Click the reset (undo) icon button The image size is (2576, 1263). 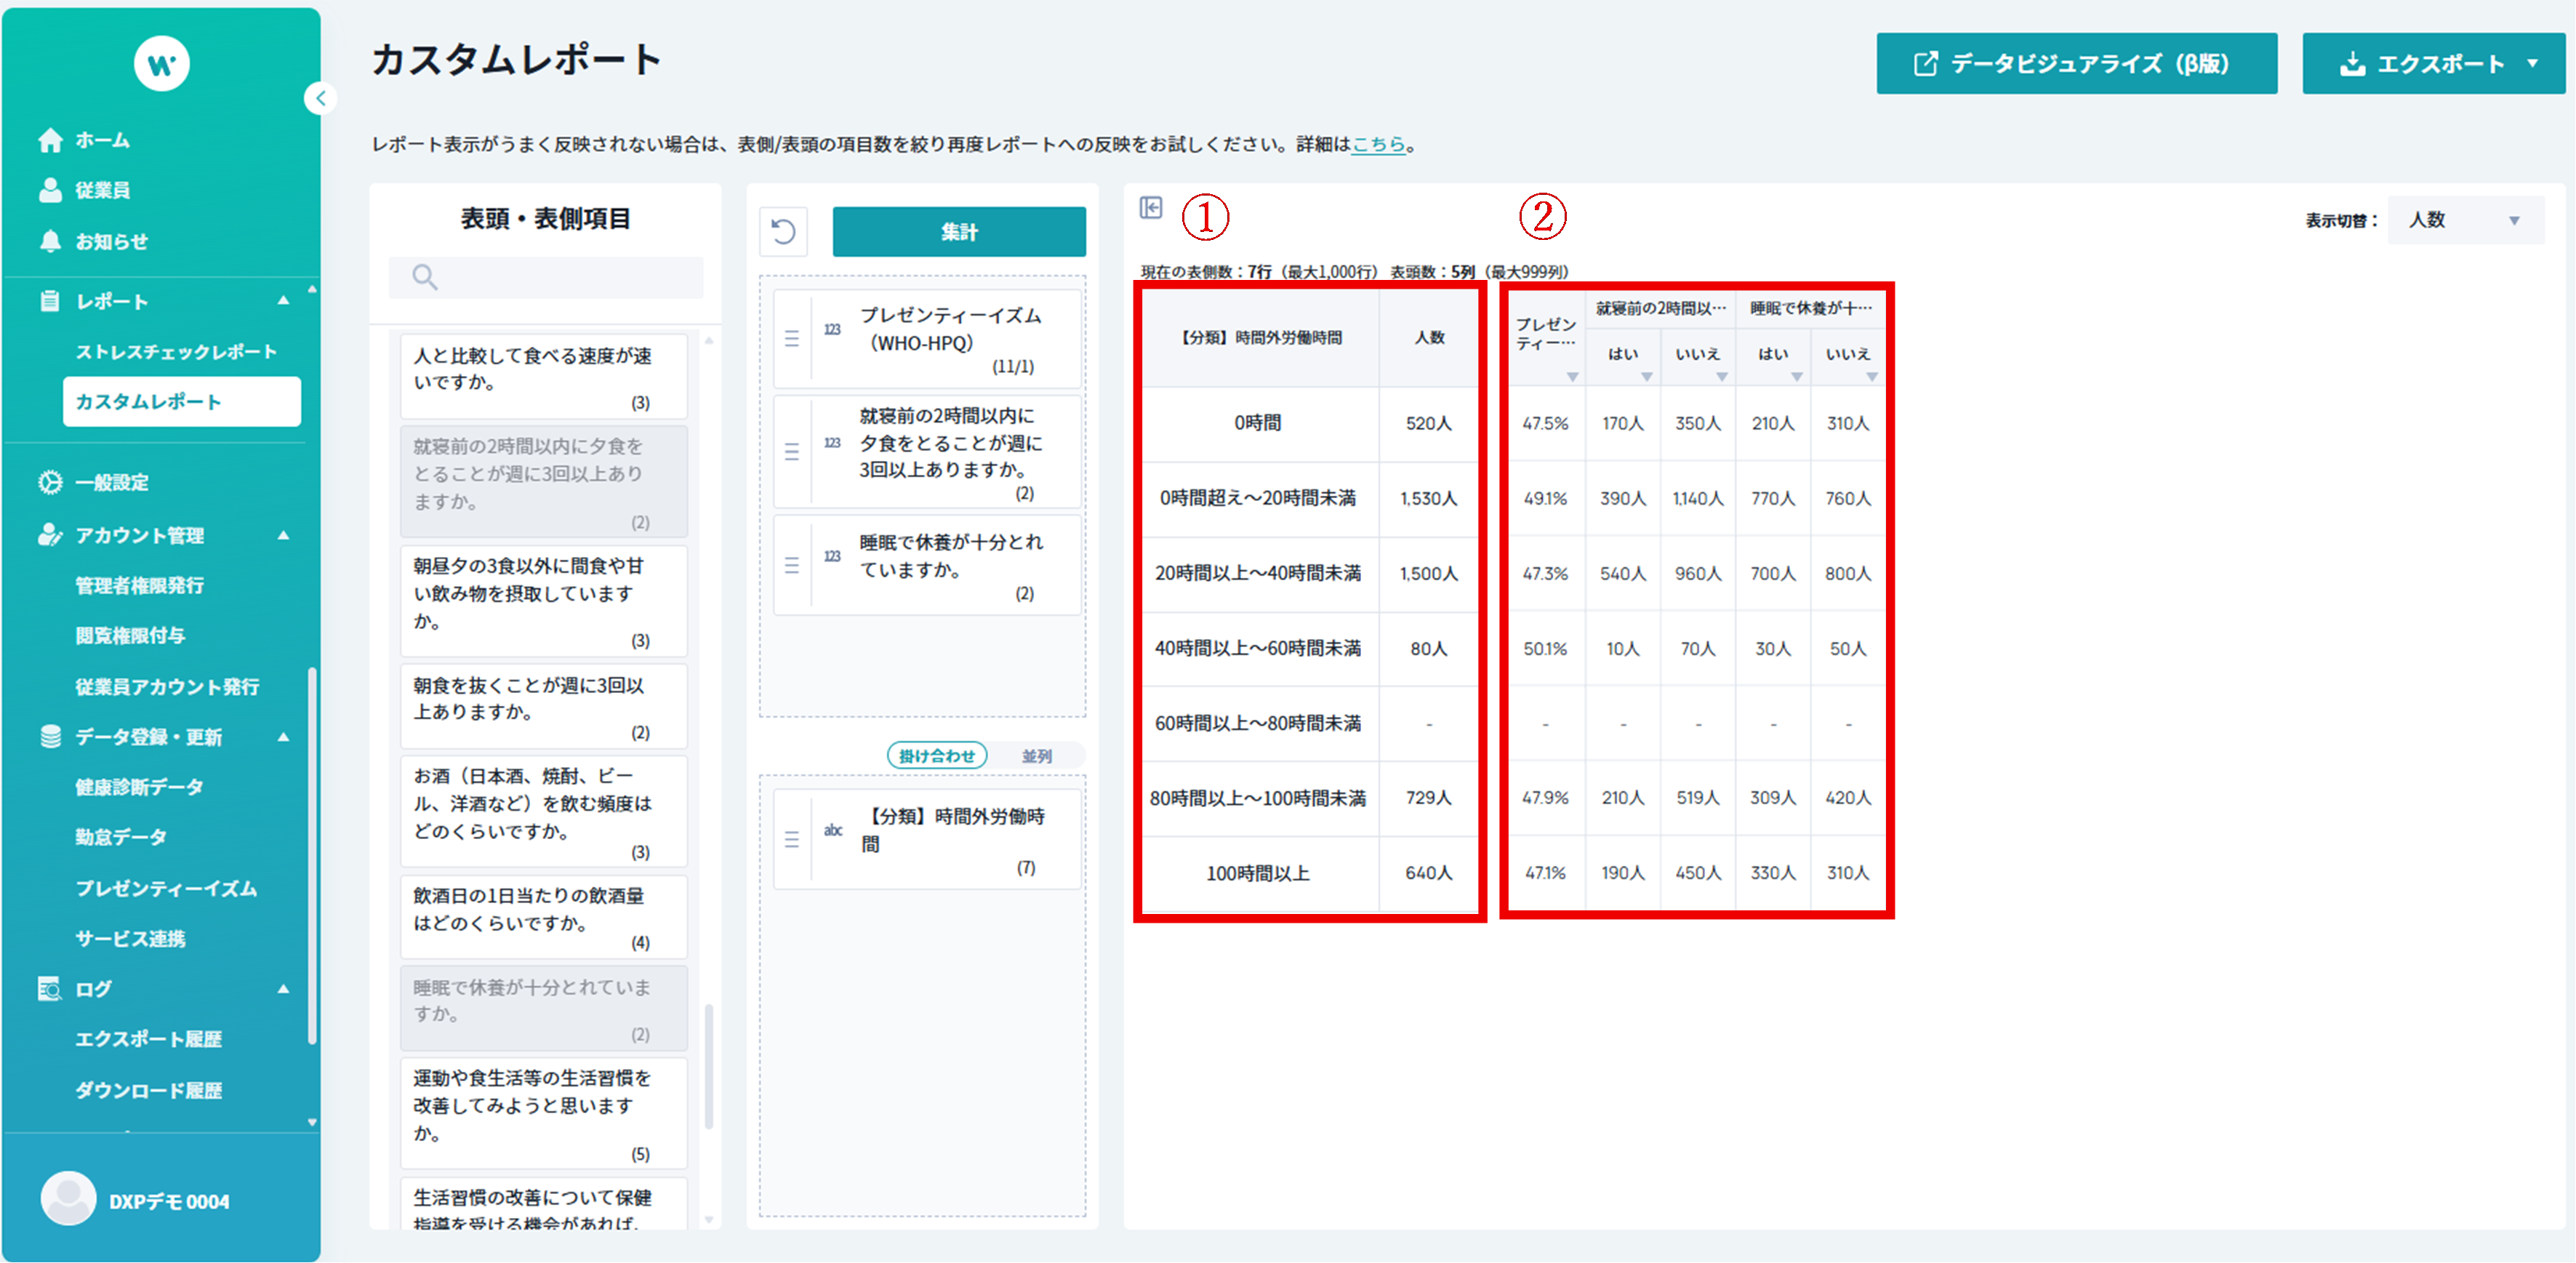tap(783, 232)
